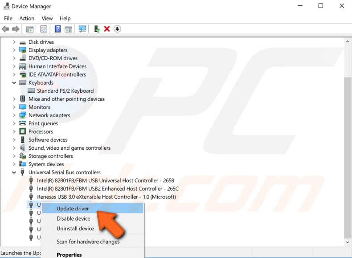This screenshot has width=352, height=258.
Task: Click the Universal Serial Bus controllers plug icon
Action: coord(22,172)
